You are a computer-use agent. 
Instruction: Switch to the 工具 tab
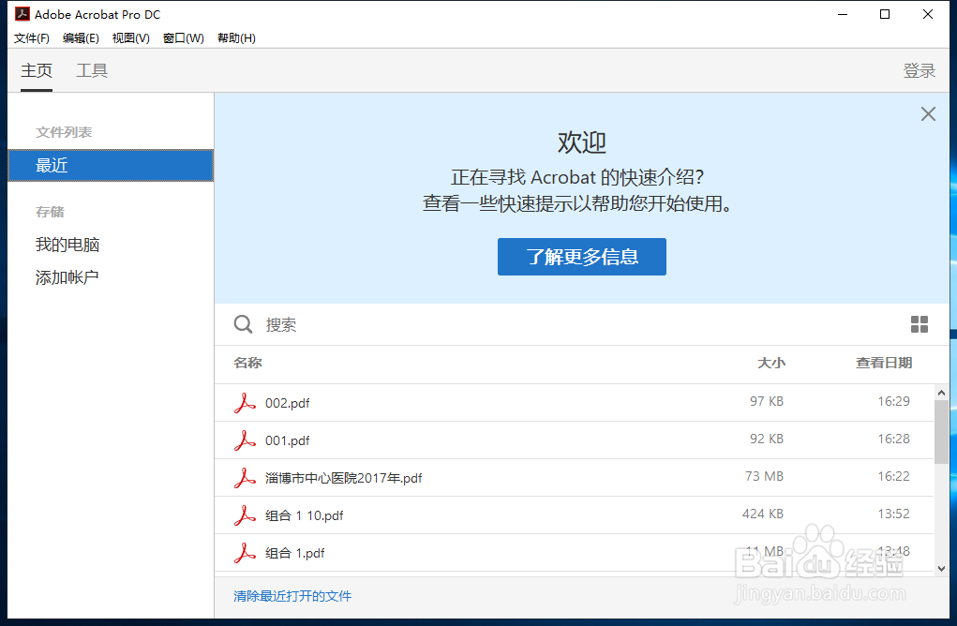point(92,71)
